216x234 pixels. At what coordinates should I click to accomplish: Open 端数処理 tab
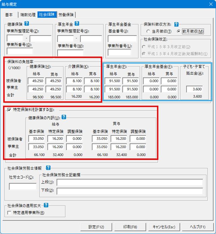[x=27, y=15]
